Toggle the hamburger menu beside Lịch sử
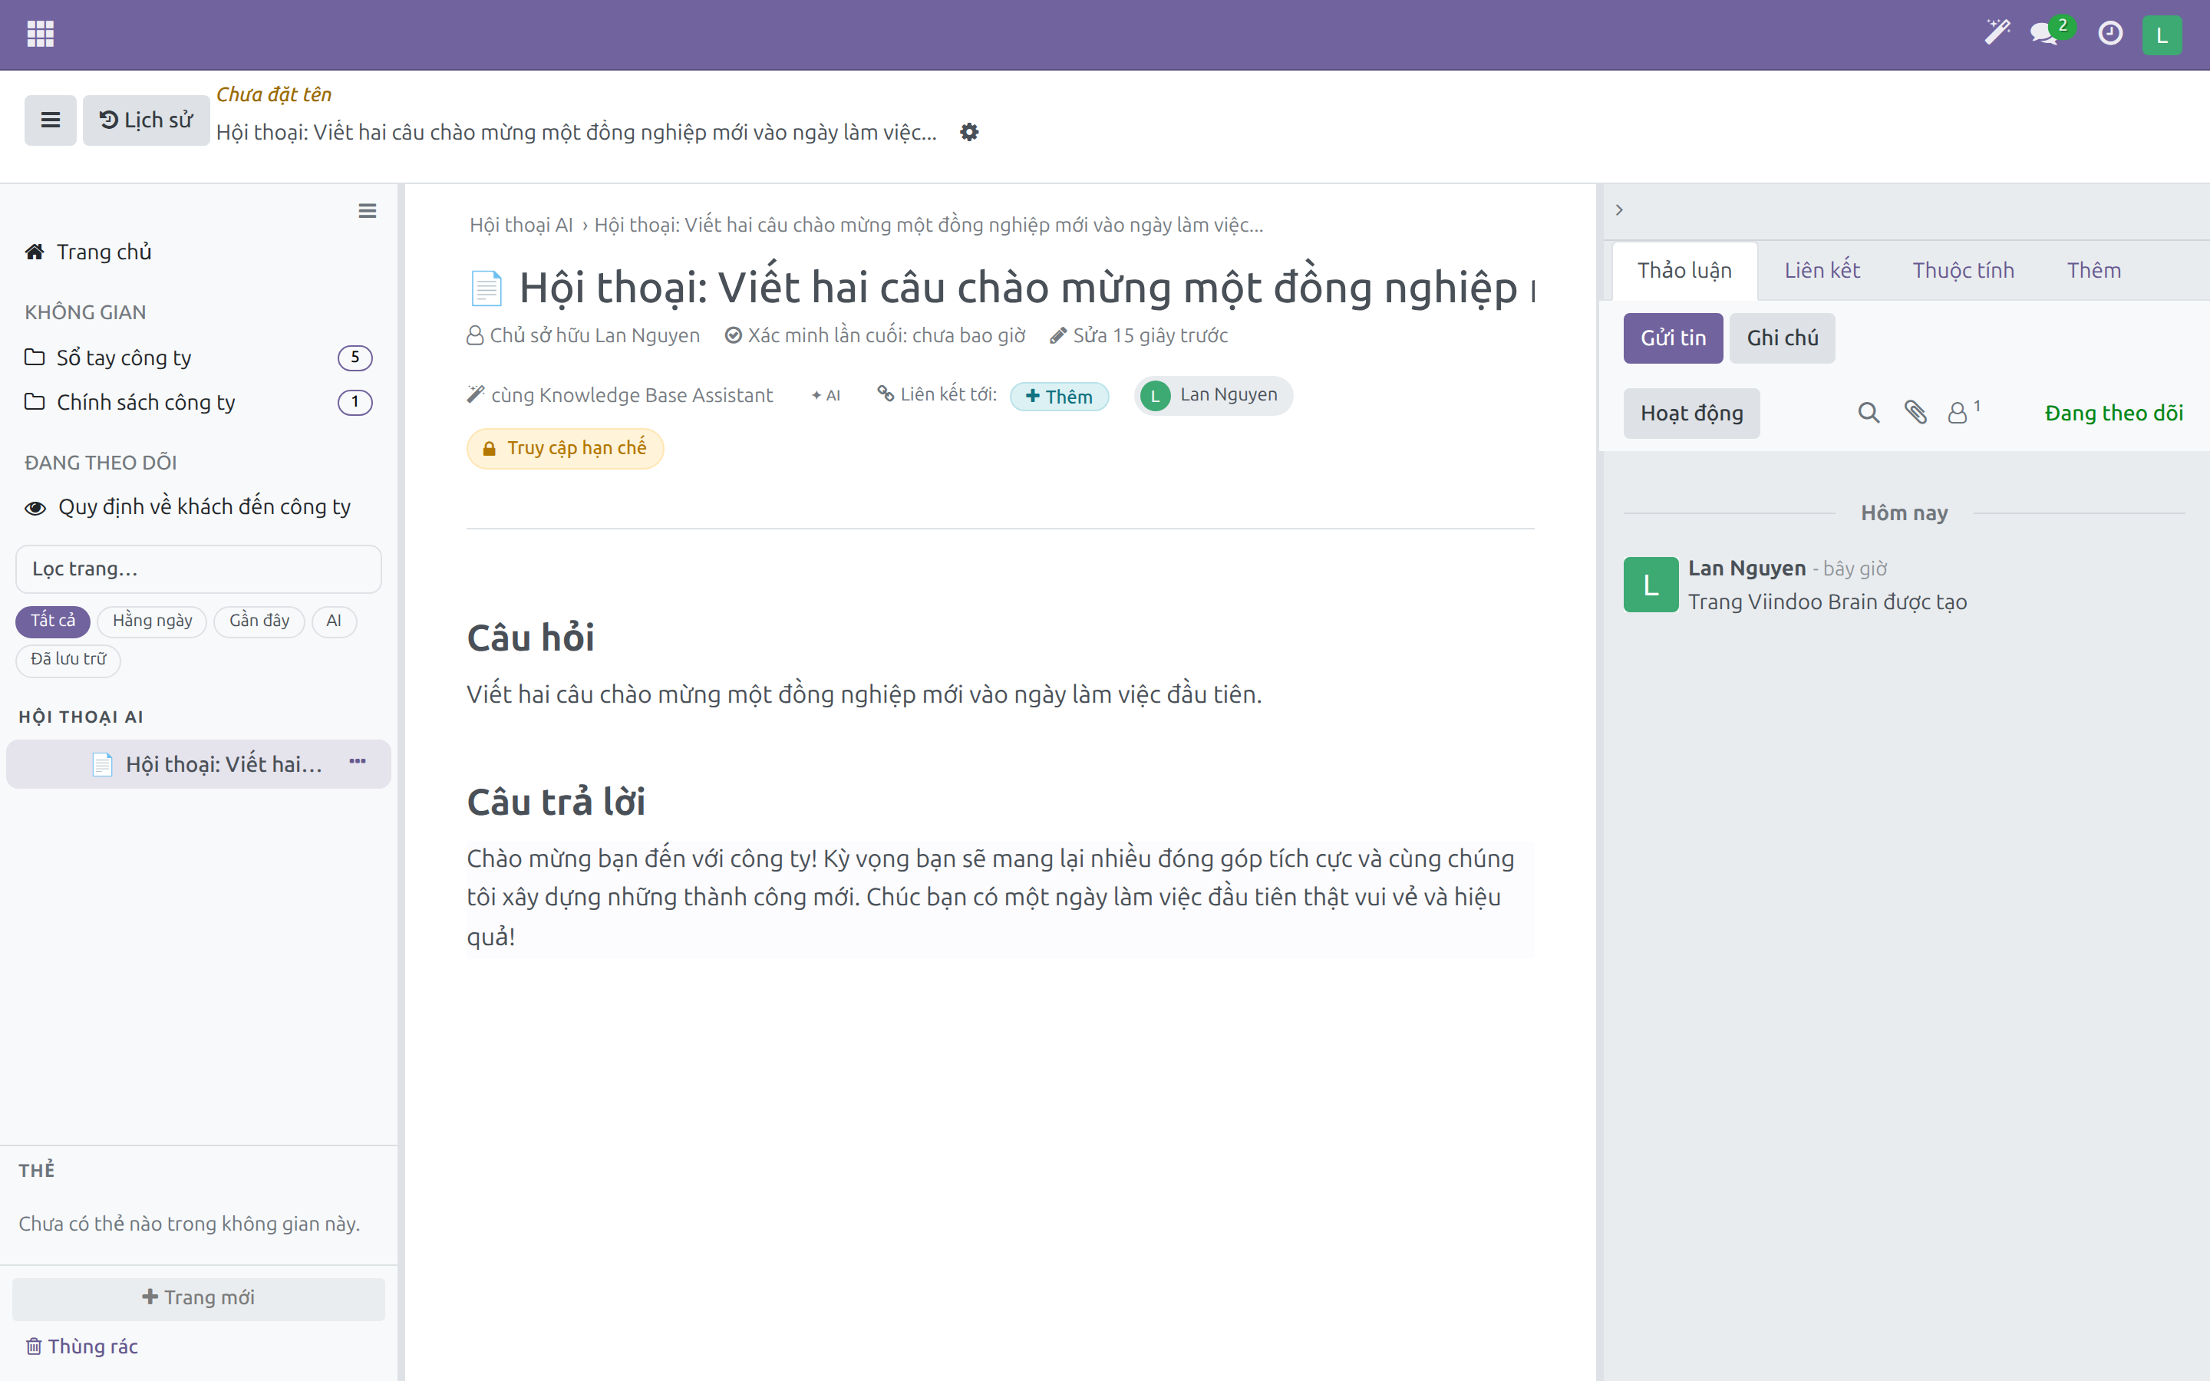The width and height of the screenshot is (2210, 1381). (x=50, y=120)
